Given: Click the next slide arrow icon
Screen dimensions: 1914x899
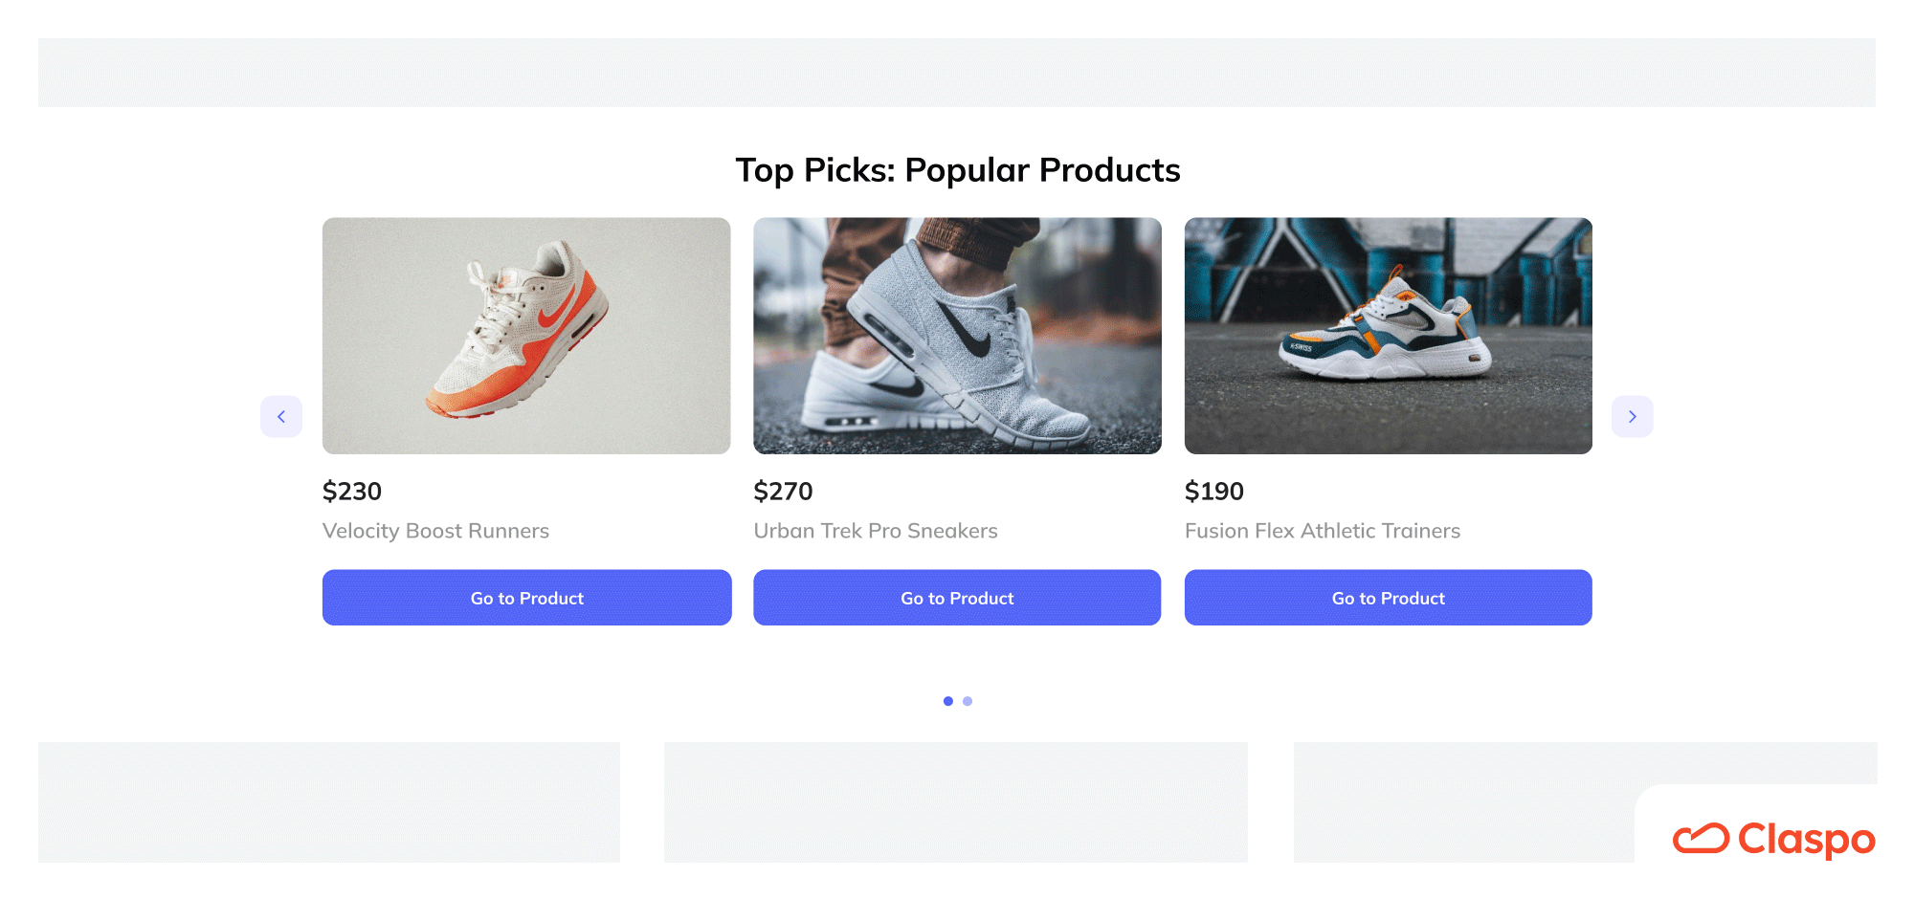Looking at the screenshot, I should coord(1632,416).
